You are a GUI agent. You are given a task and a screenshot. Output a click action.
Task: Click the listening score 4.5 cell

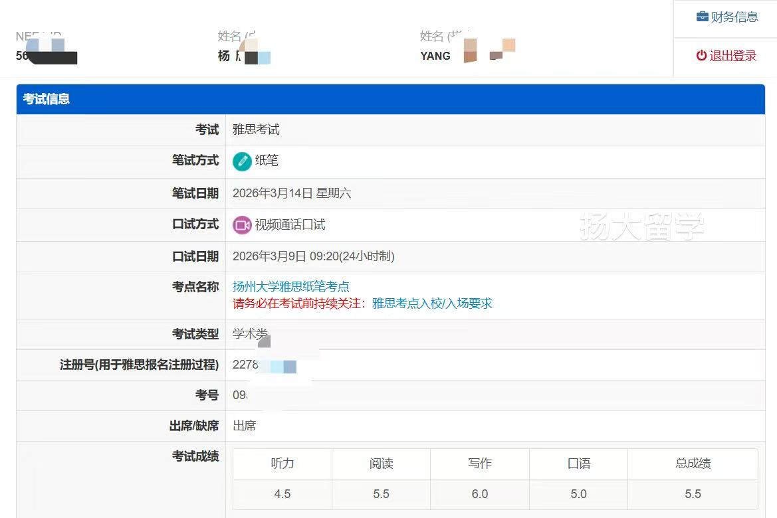coord(282,494)
